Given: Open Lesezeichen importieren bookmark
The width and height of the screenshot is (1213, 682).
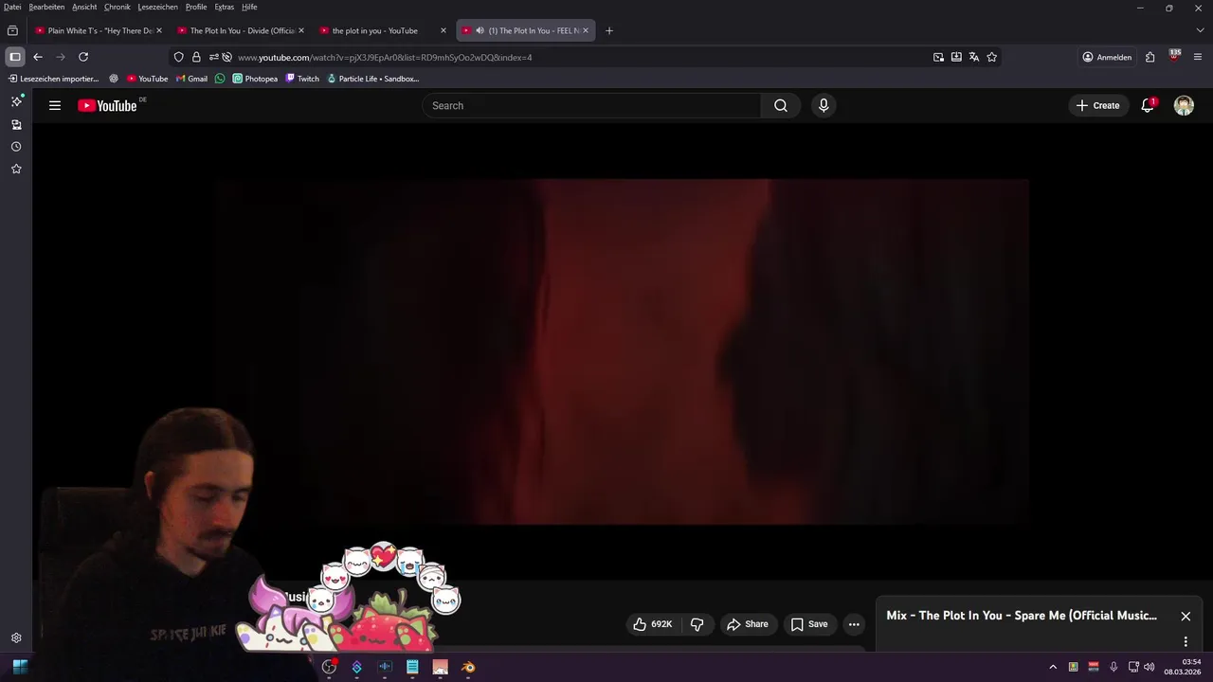Looking at the screenshot, I should click(53, 79).
